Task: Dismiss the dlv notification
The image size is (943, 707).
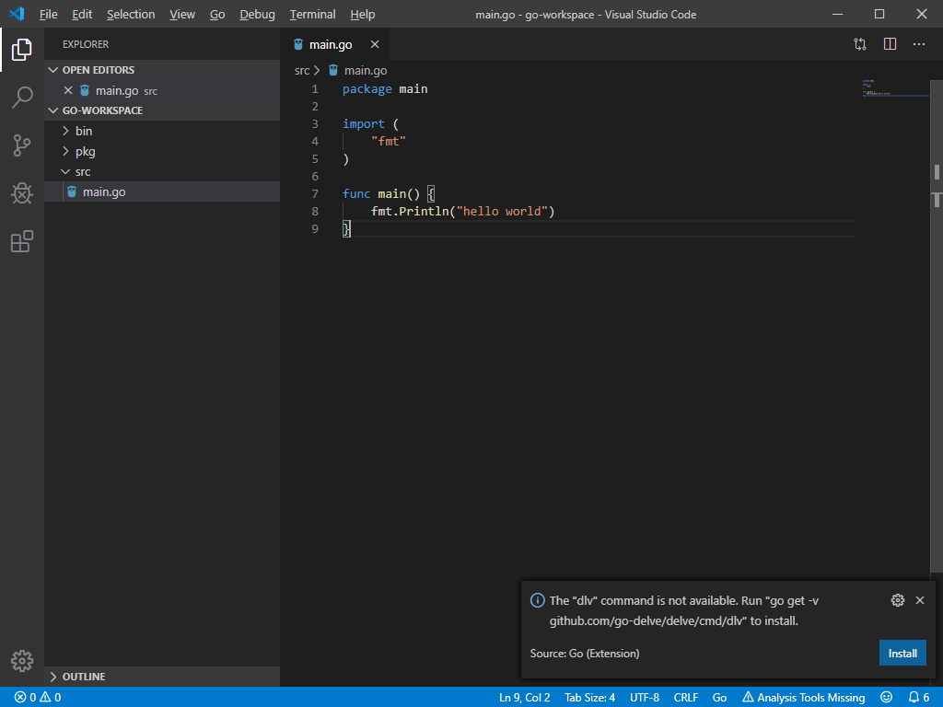Action: (x=920, y=600)
